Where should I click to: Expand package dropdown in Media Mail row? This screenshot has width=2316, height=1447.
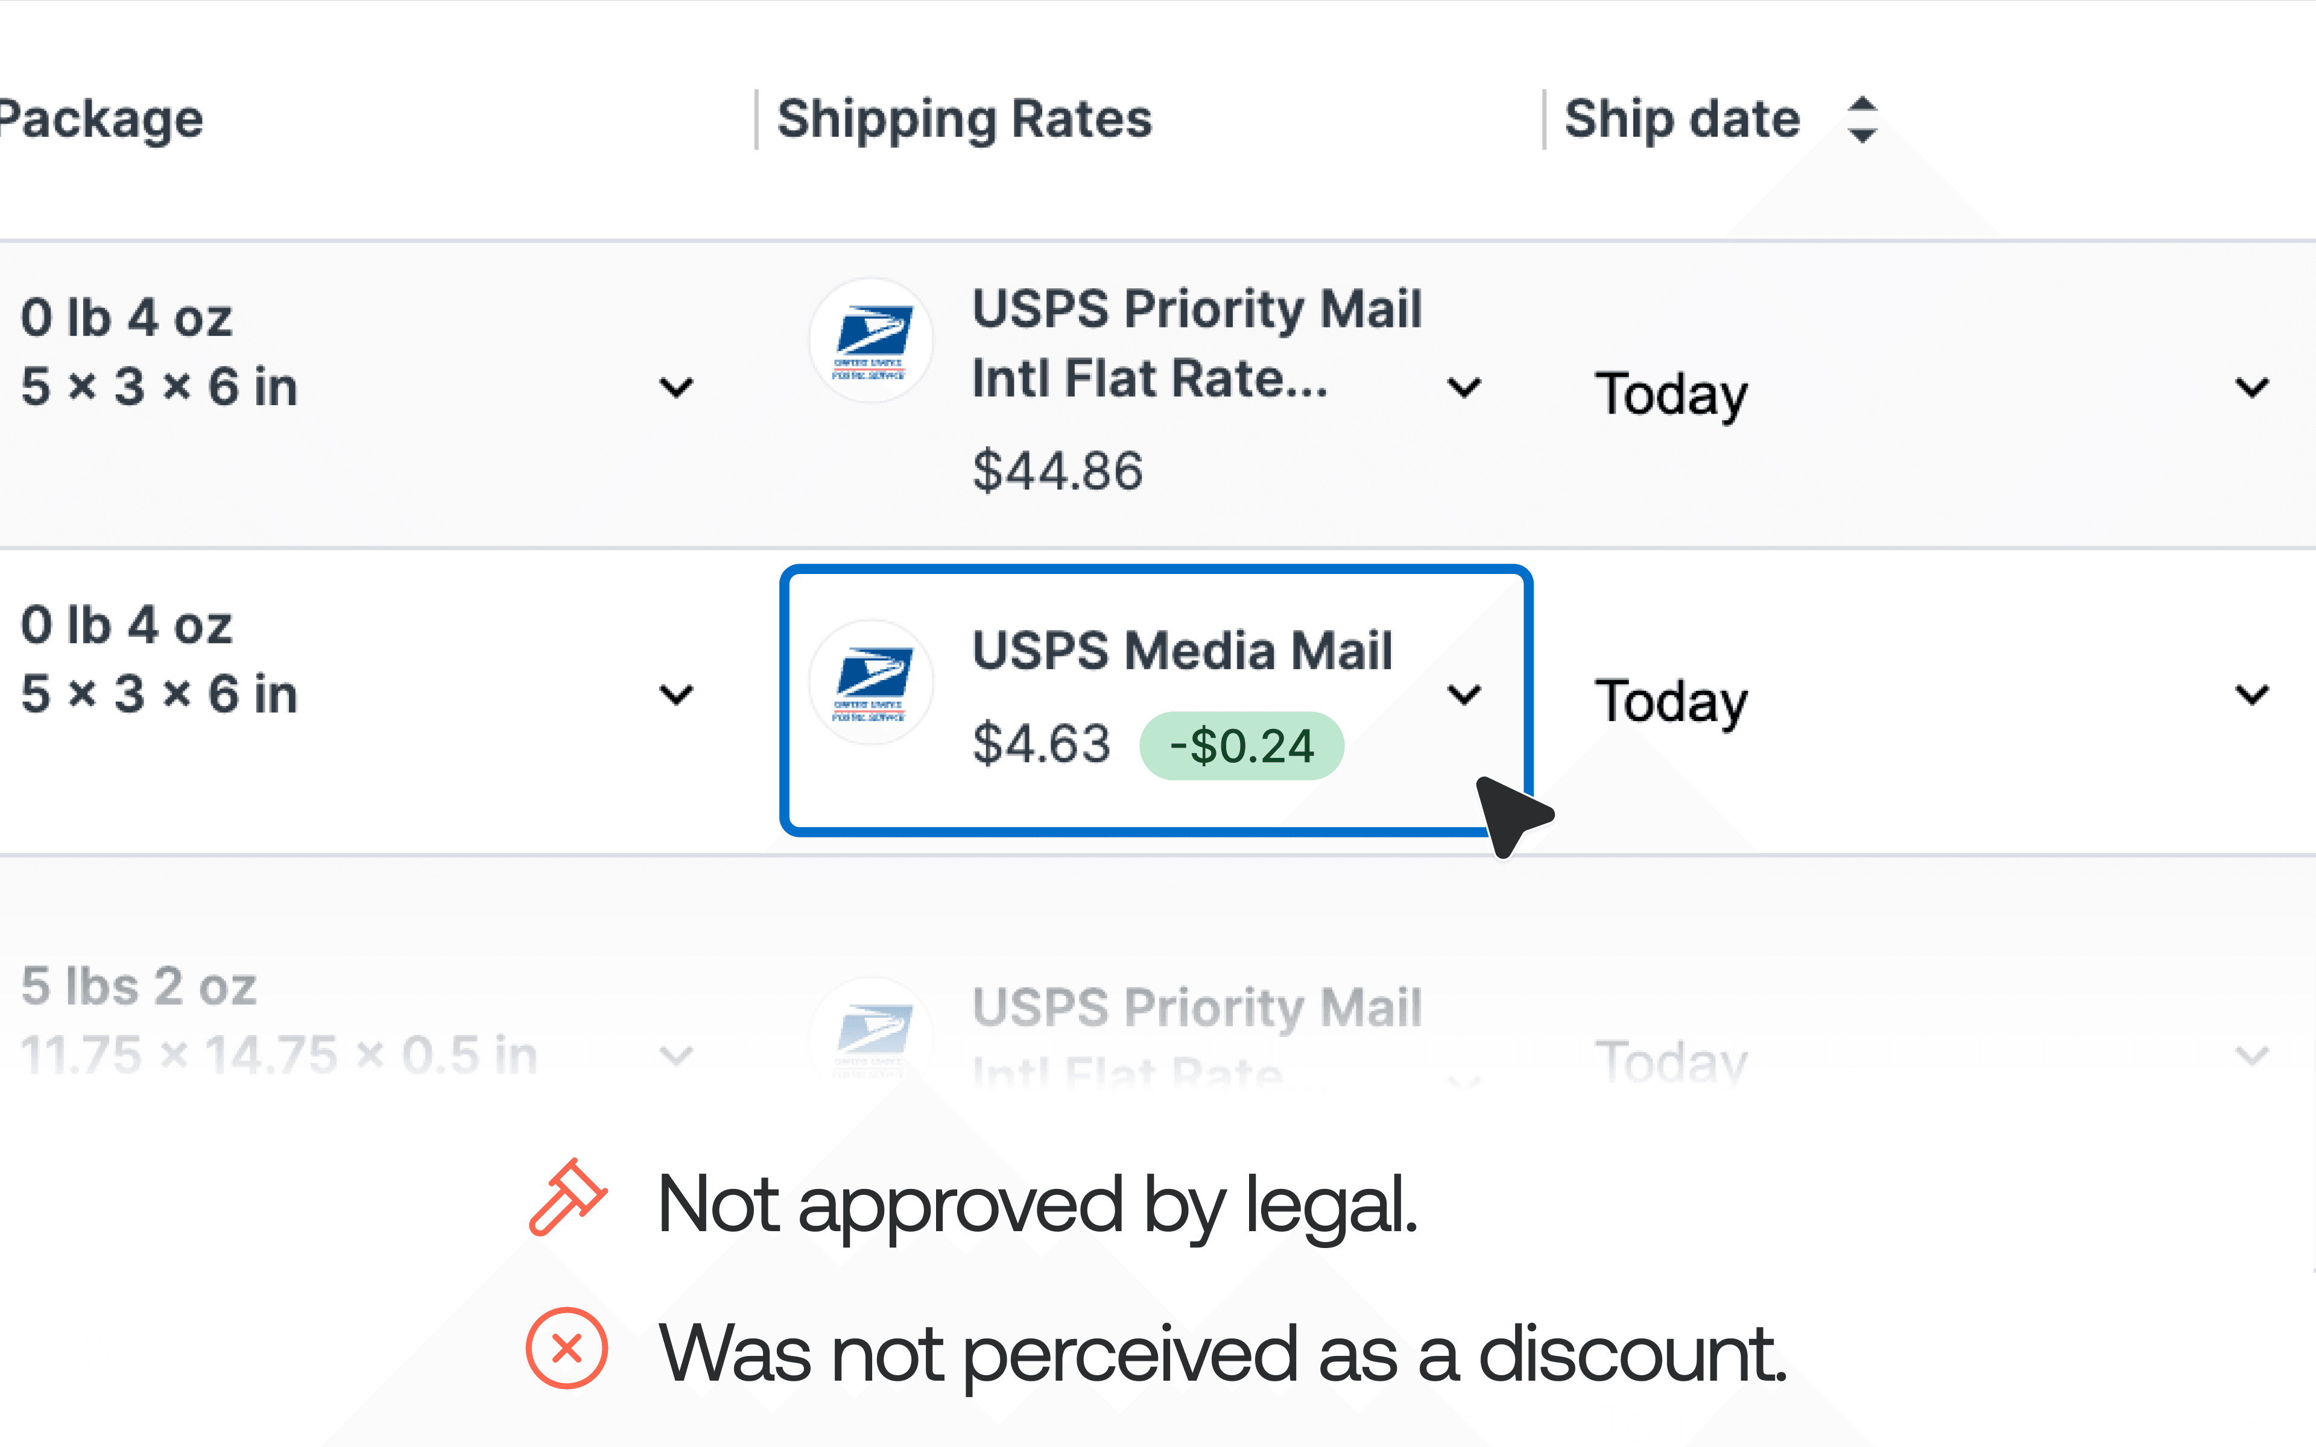pos(677,695)
